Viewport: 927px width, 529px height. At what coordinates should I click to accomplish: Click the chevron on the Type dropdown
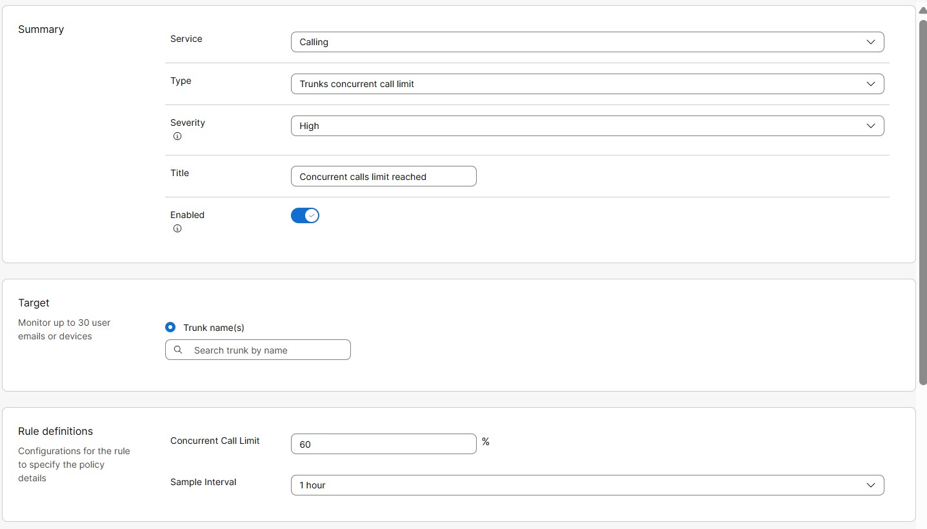[870, 84]
